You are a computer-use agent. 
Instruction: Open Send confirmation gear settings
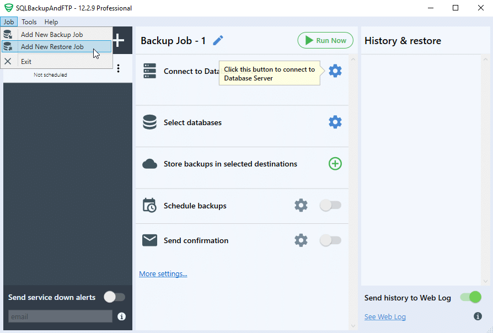(x=301, y=240)
